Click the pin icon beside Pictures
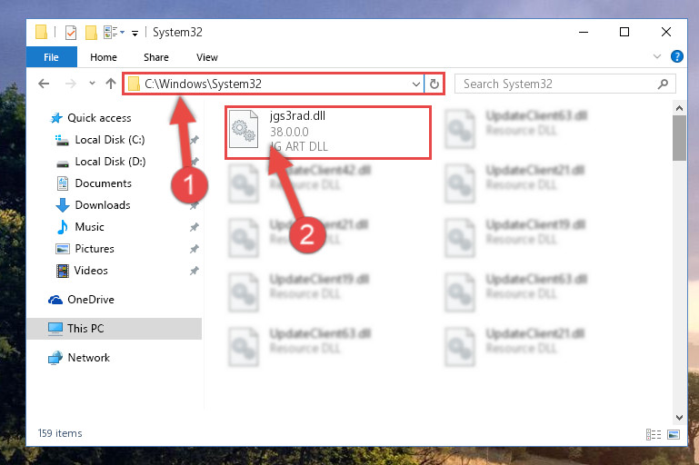 point(195,249)
